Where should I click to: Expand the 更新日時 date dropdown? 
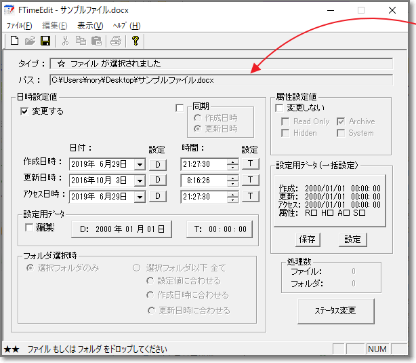[139, 180]
